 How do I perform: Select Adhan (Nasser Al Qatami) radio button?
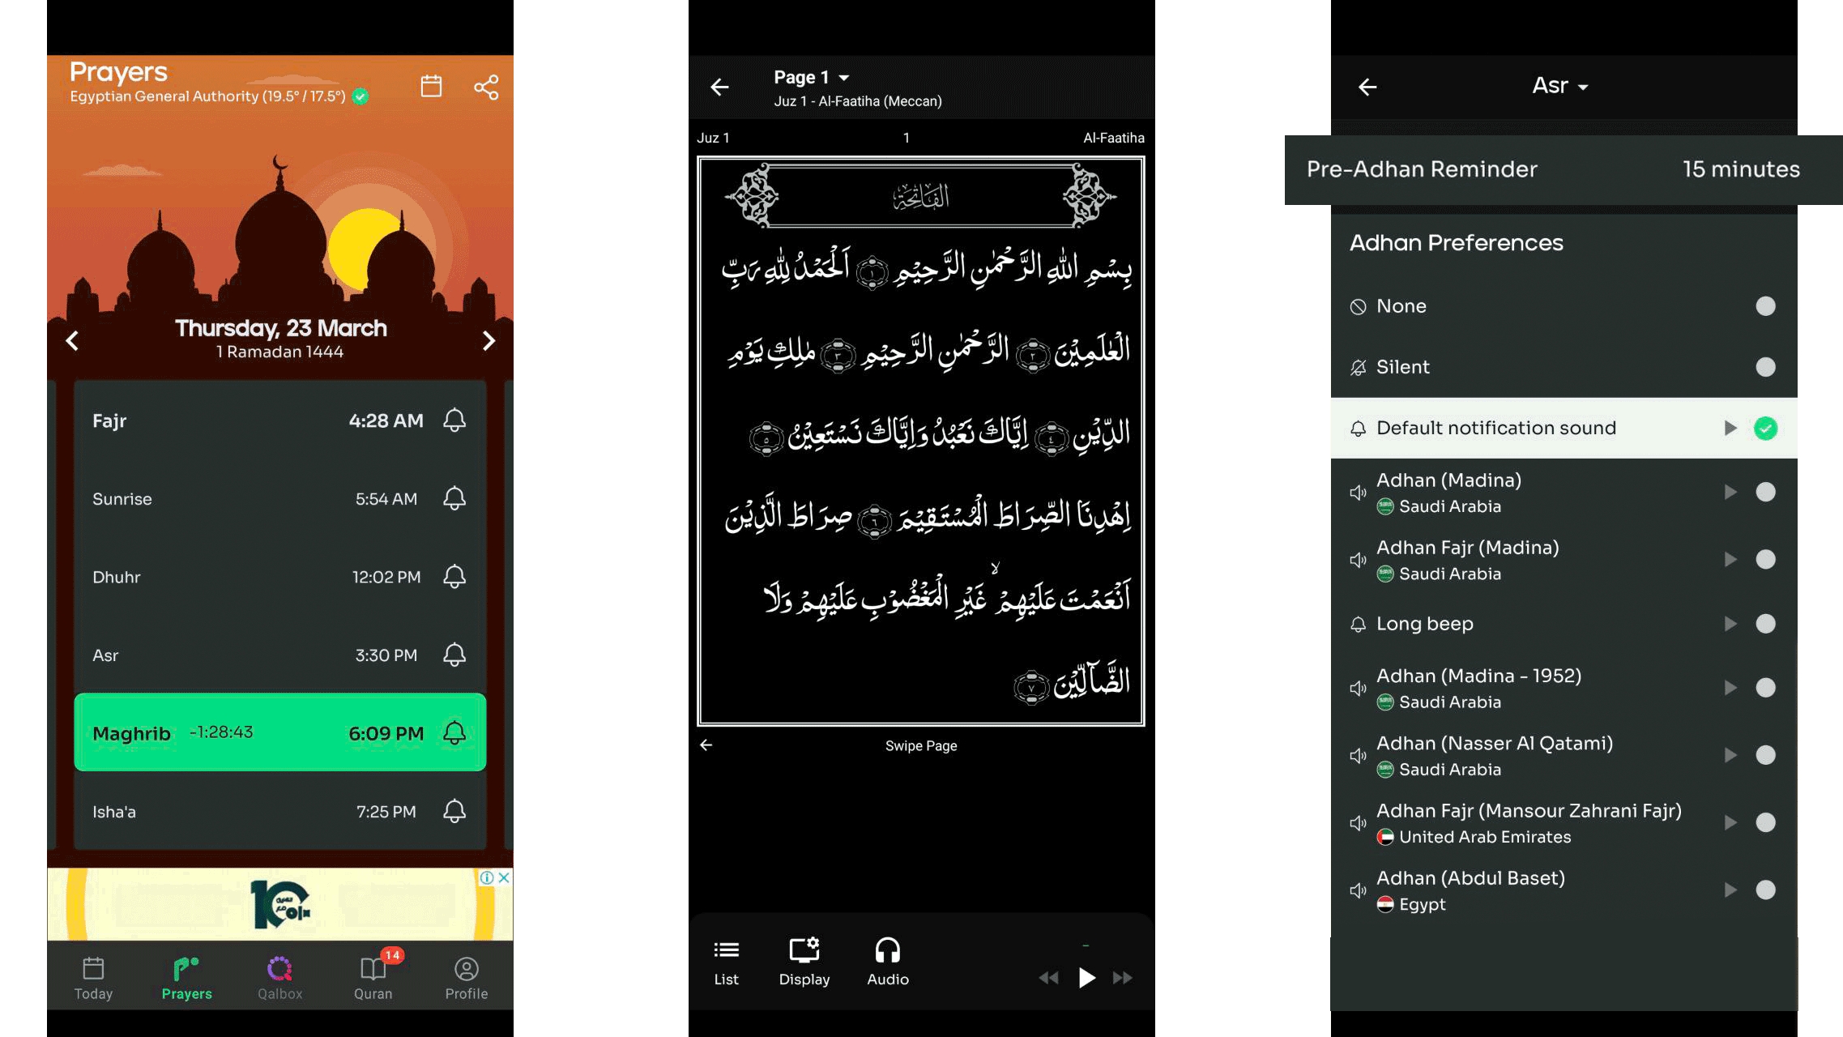coord(1765,755)
